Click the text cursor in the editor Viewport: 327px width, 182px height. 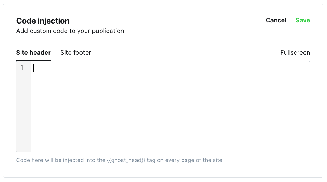click(x=33, y=68)
